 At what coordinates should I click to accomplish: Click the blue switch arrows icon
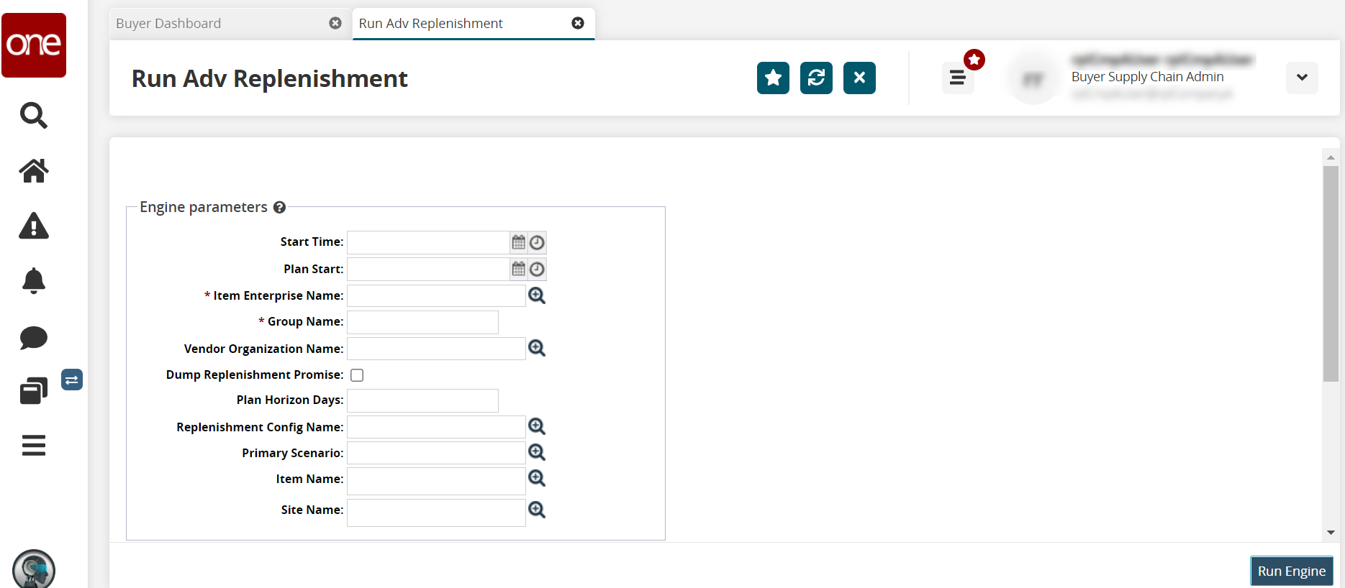(x=72, y=380)
